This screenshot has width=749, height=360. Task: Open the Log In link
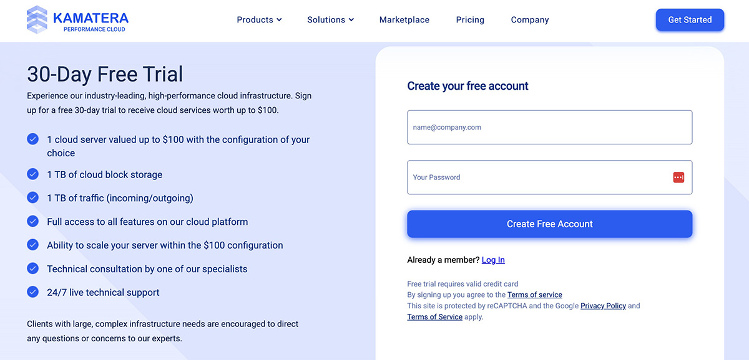492,260
